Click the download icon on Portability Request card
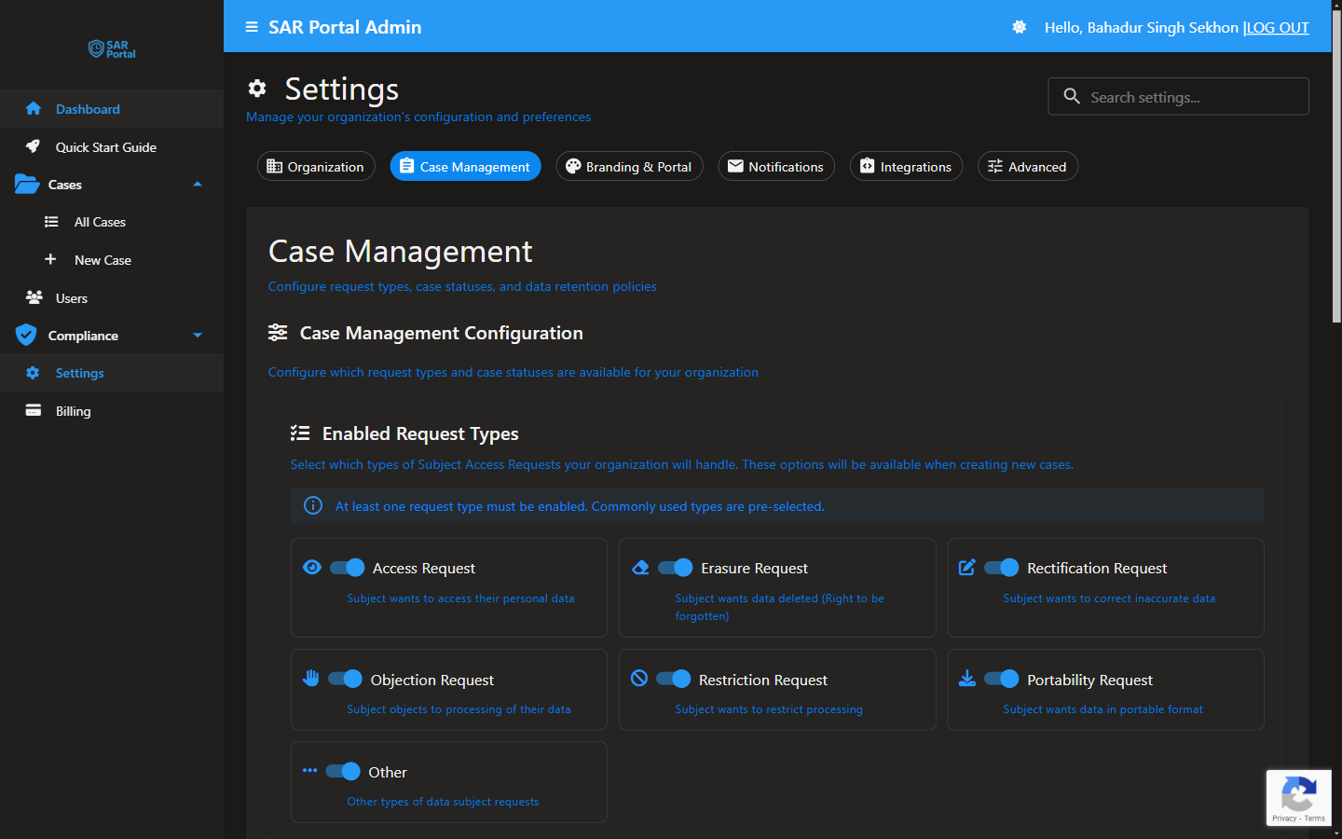This screenshot has height=839, width=1342. [x=967, y=678]
